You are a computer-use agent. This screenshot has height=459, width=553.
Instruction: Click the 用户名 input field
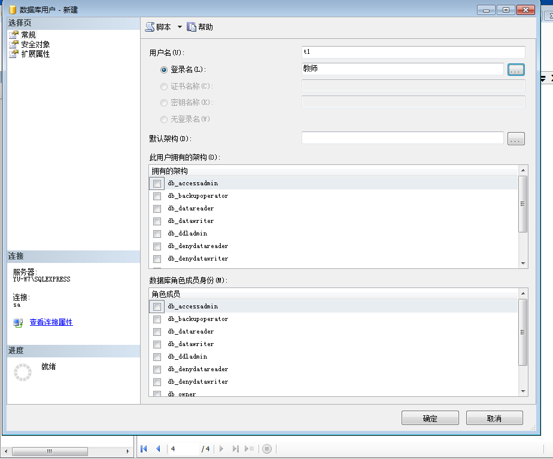coord(414,52)
